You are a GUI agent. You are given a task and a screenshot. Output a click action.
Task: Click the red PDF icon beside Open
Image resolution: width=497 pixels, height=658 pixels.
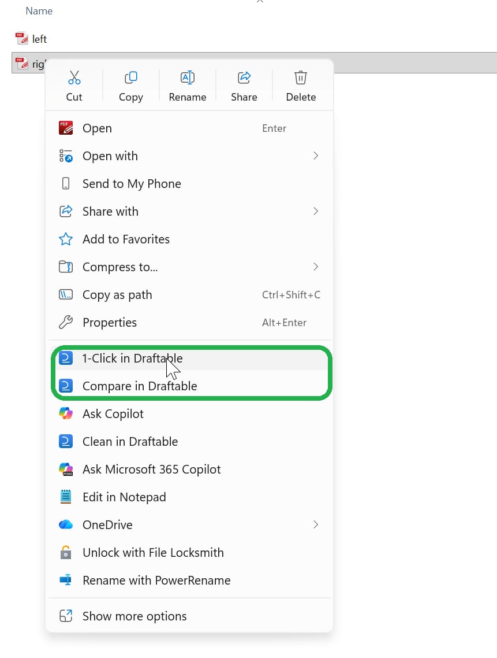(66, 128)
